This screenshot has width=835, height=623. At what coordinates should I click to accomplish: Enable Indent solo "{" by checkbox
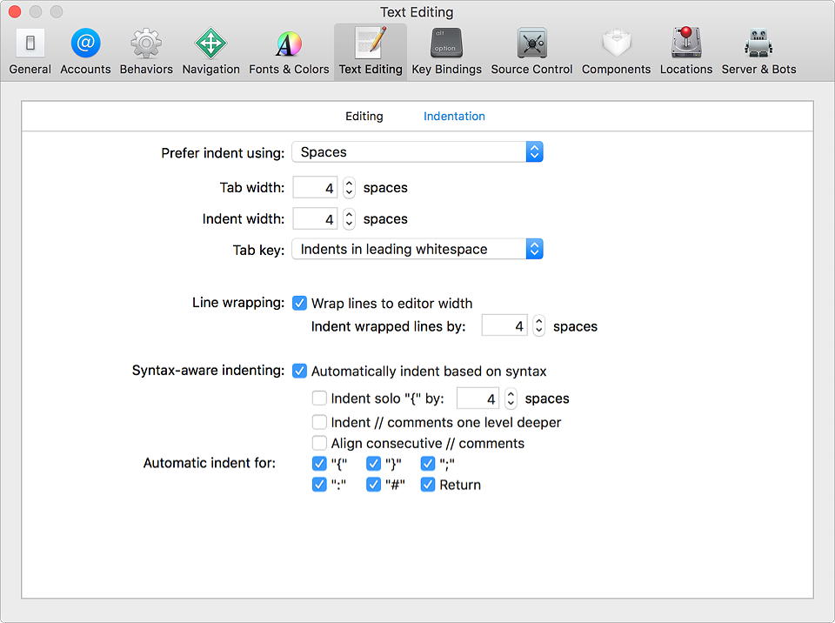tap(319, 399)
